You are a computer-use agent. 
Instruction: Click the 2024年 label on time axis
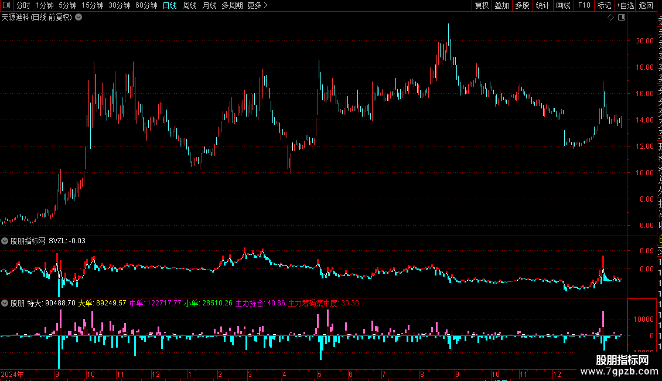tap(12, 374)
